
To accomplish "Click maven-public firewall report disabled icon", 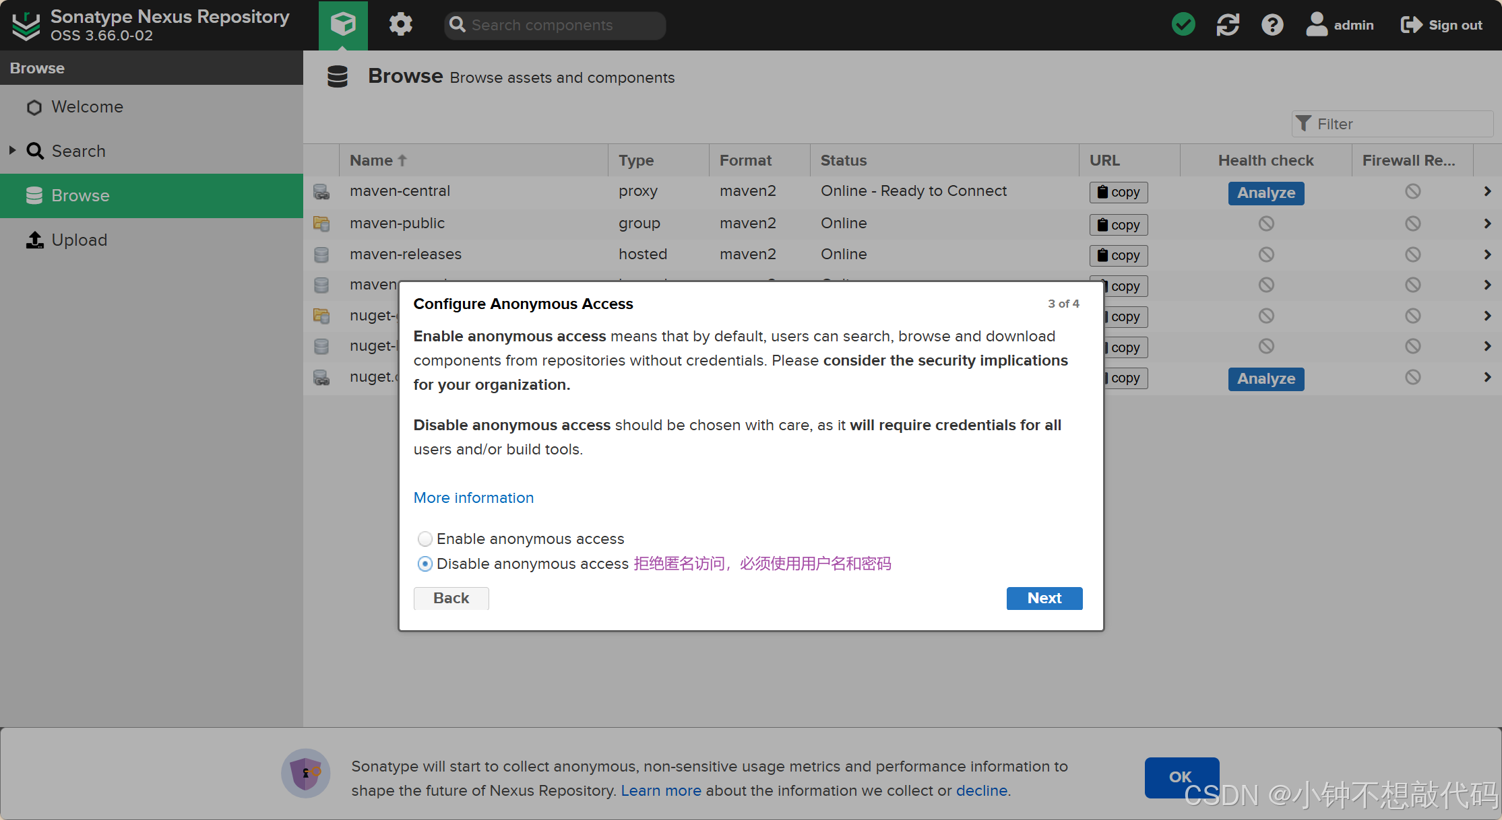I will [x=1413, y=224].
